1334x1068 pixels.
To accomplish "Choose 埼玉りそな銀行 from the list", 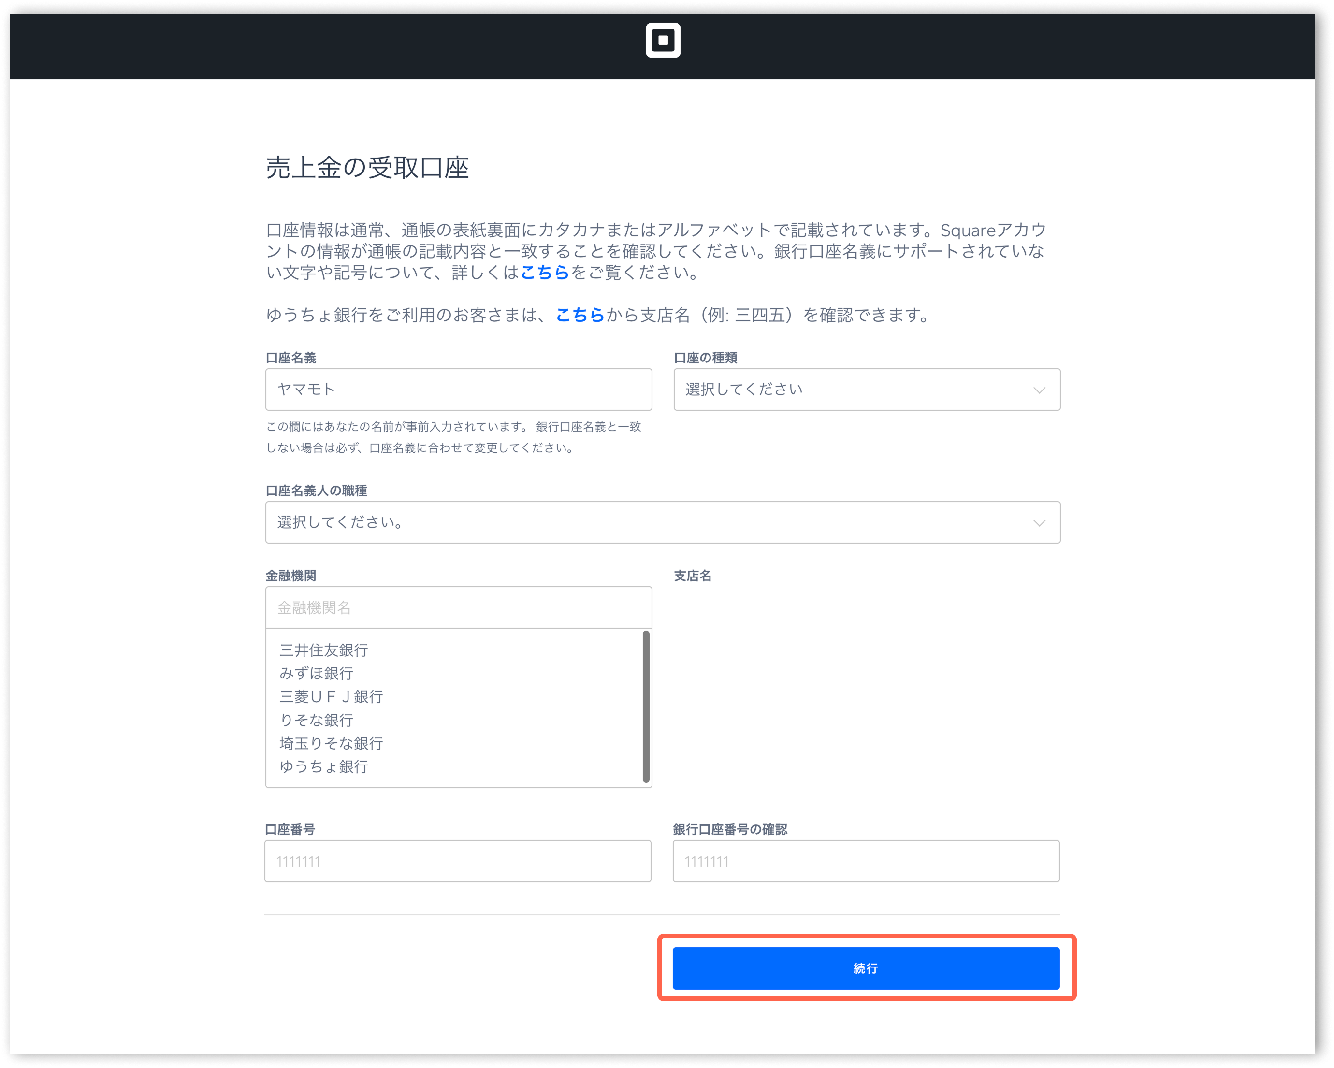I will (331, 743).
